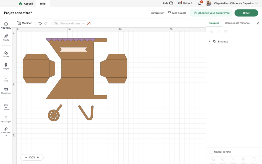Click the green Créer button
The width and height of the screenshot is (262, 164).
point(246,13)
